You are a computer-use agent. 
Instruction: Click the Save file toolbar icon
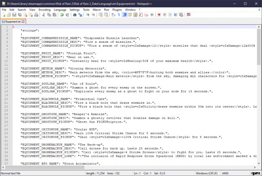(14, 15)
